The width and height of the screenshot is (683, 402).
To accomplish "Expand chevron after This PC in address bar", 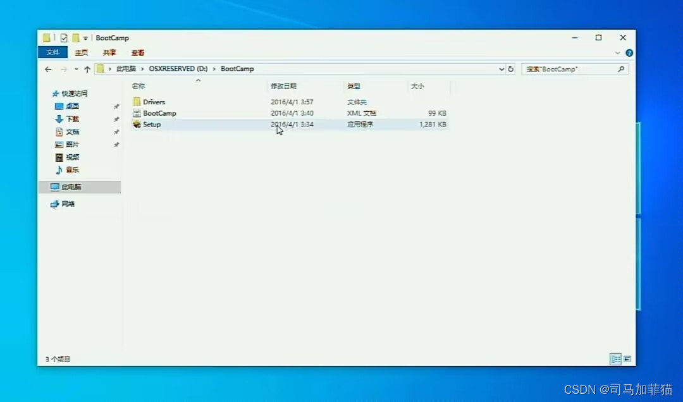I will (x=142, y=70).
